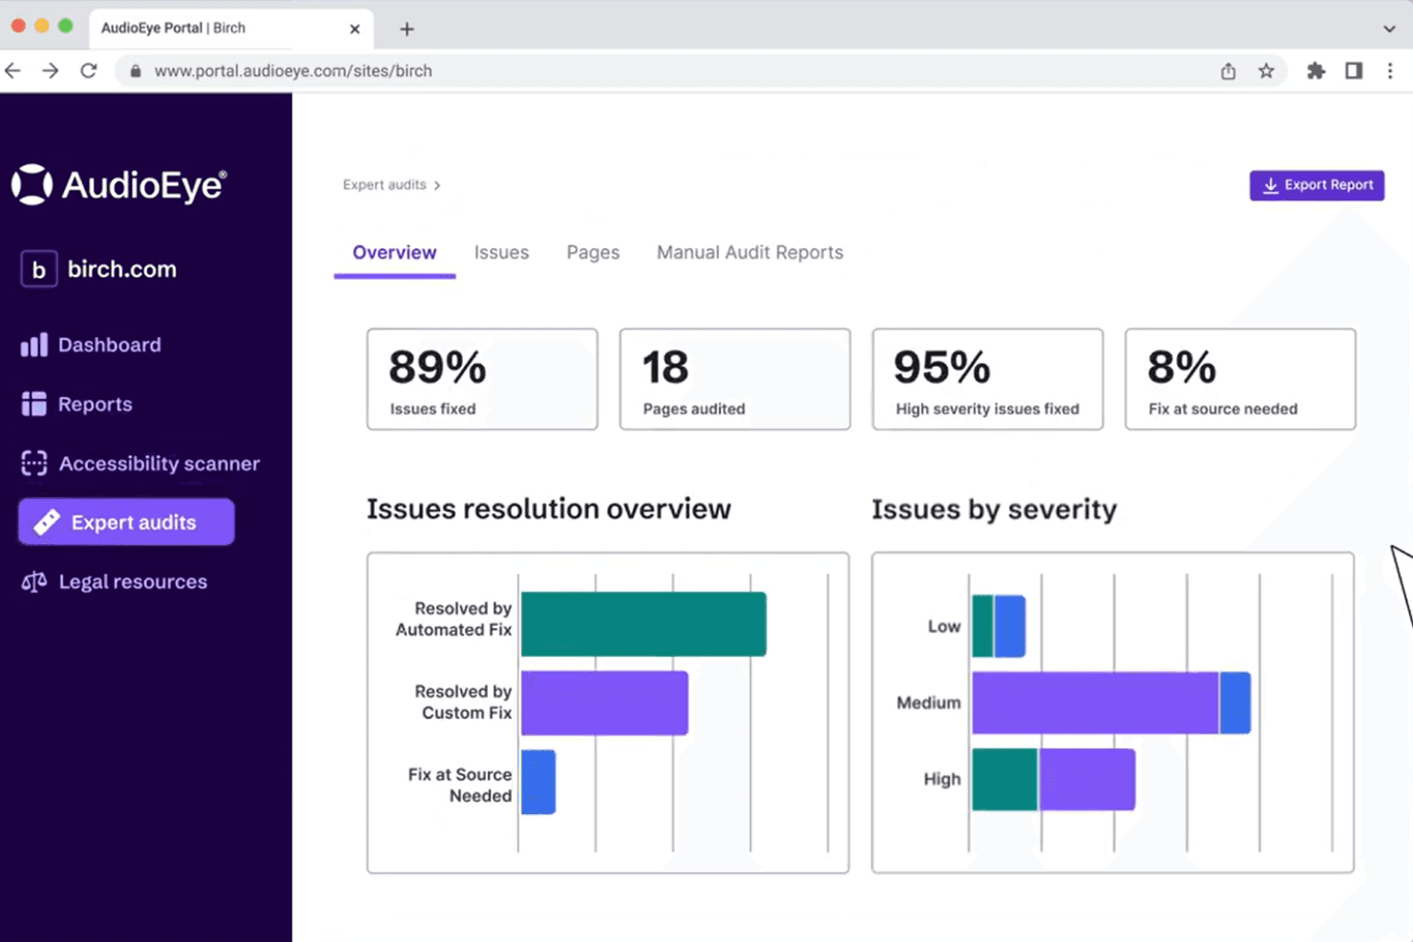
Task: Click the AudioEye logo in sidebar
Action: click(x=119, y=184)
